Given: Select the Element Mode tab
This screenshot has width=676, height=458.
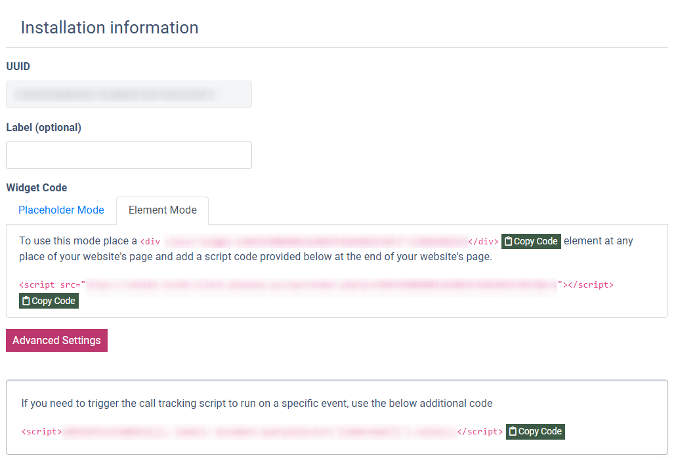Looking at the screenshot, I should tap(163, 210).
